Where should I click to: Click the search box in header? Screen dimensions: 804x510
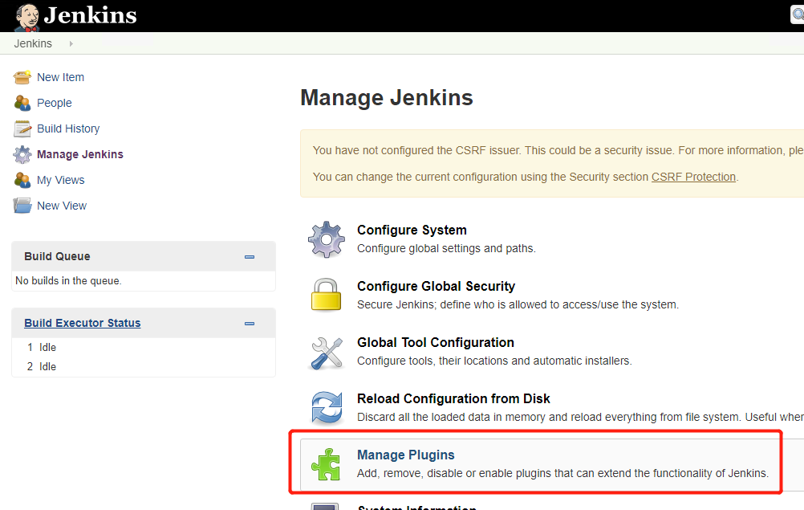[x=797, y=15]
